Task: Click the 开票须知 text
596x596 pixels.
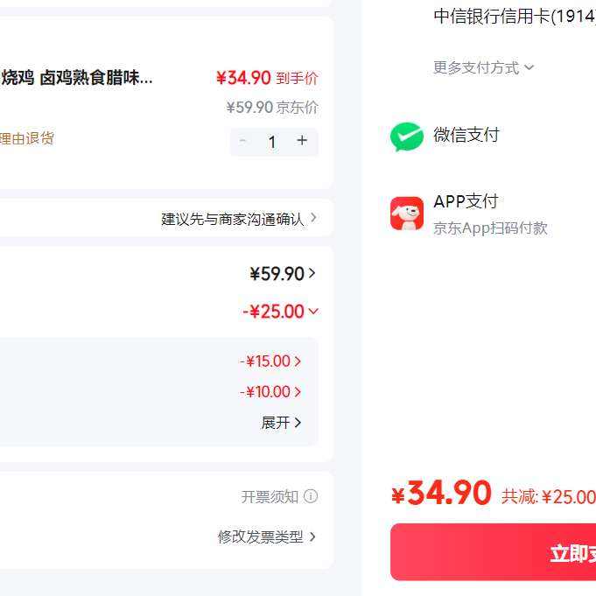Action: pos(270,497)
